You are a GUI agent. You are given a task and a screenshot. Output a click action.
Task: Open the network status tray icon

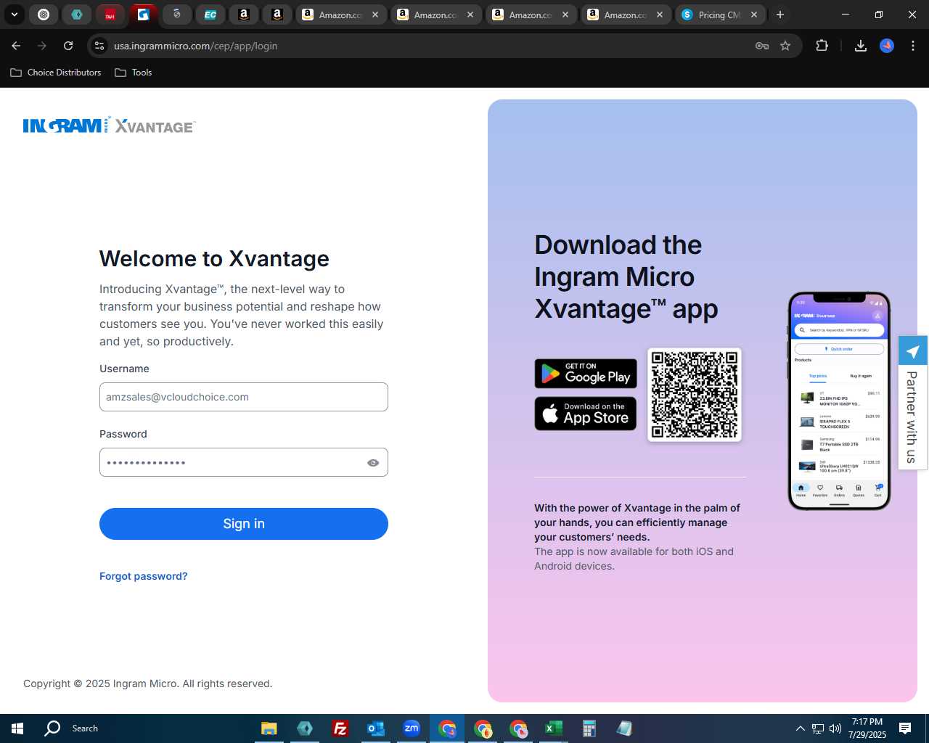(818, 728)
